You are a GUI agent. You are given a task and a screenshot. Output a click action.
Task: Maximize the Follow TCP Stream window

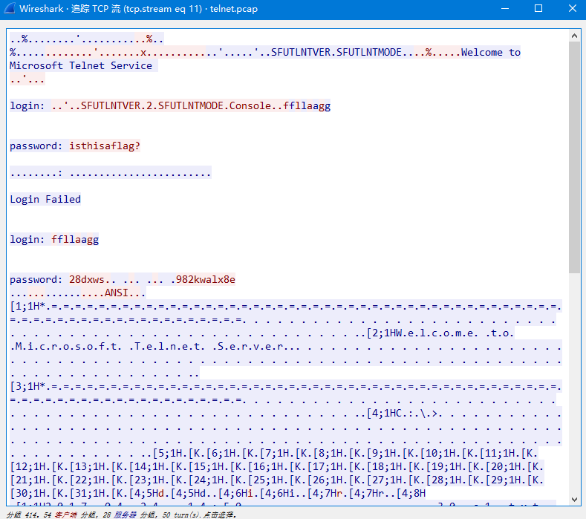point(538,8)
